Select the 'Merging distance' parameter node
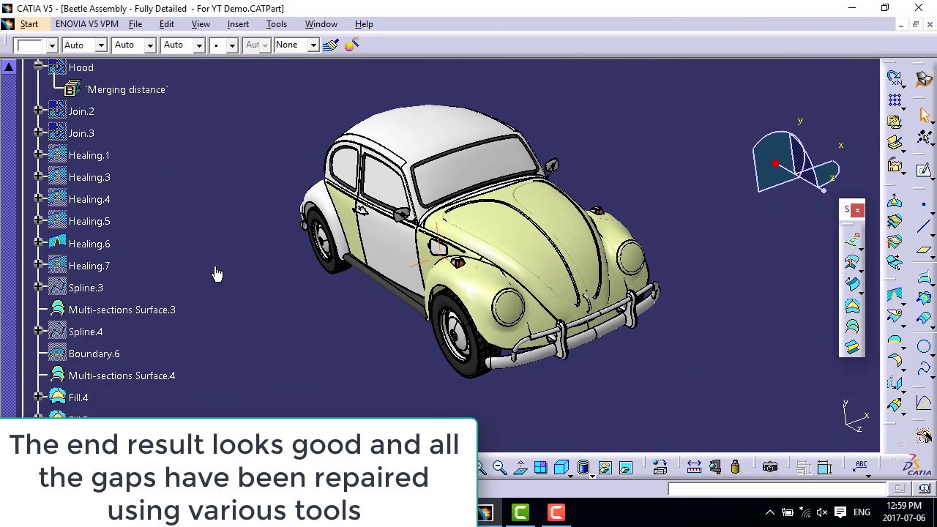 pos(127,89)
